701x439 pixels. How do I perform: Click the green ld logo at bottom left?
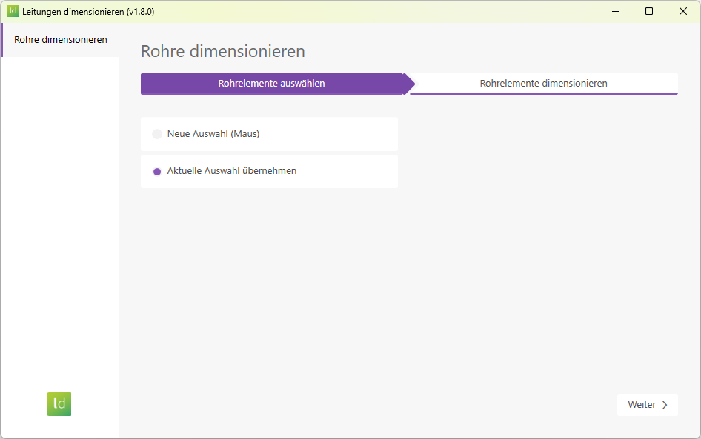[59, 404]
